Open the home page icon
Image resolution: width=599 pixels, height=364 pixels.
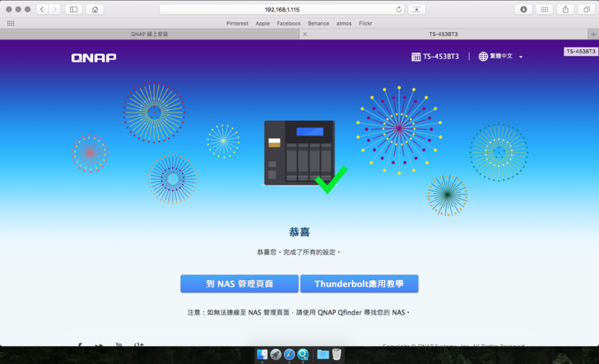click(x=95, y=9)
